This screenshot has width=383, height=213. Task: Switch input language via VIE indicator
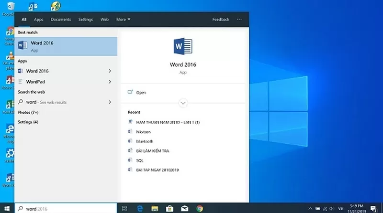click(340, 209)
